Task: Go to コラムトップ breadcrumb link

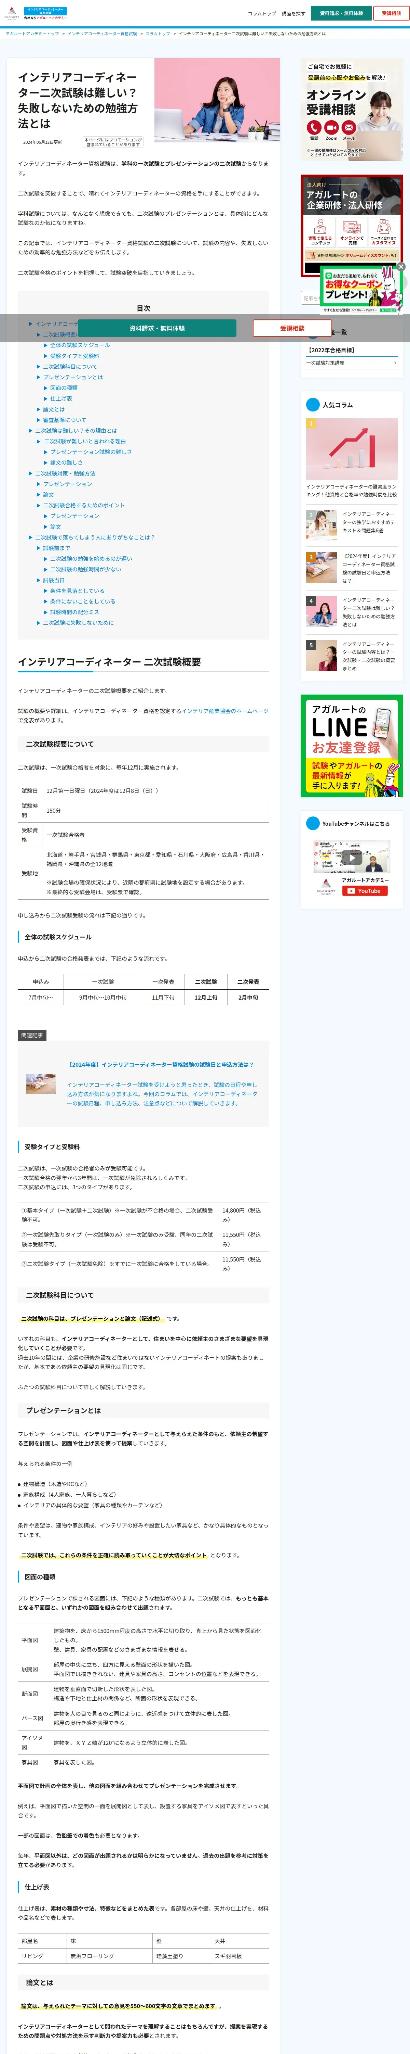Action: 158,34
